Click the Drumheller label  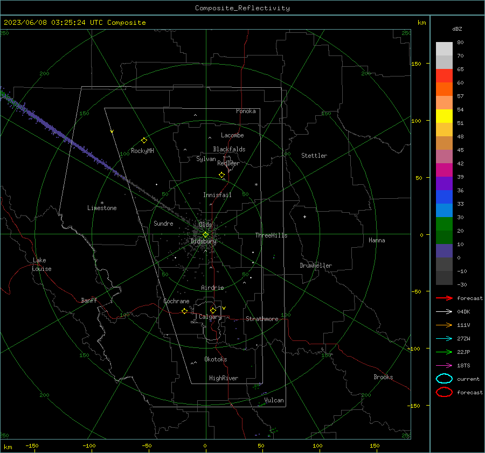pyautogui.click(x=316, y=266)
